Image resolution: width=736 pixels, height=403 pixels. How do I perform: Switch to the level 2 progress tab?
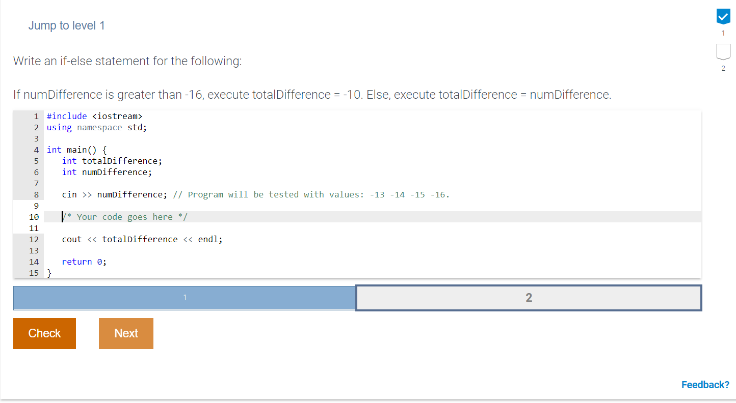(529, 298)
